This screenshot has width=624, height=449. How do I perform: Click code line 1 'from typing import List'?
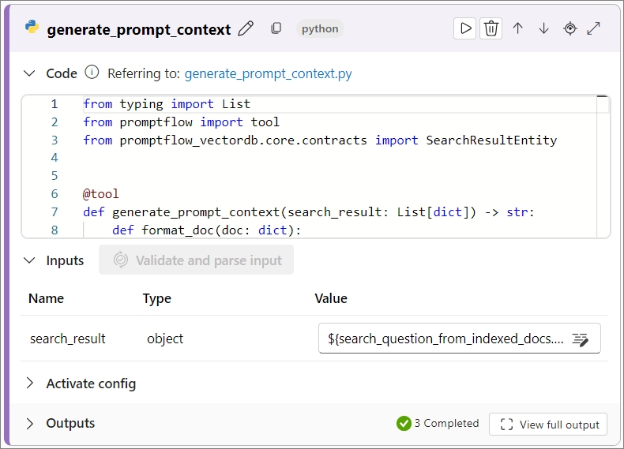click(167, 104)
